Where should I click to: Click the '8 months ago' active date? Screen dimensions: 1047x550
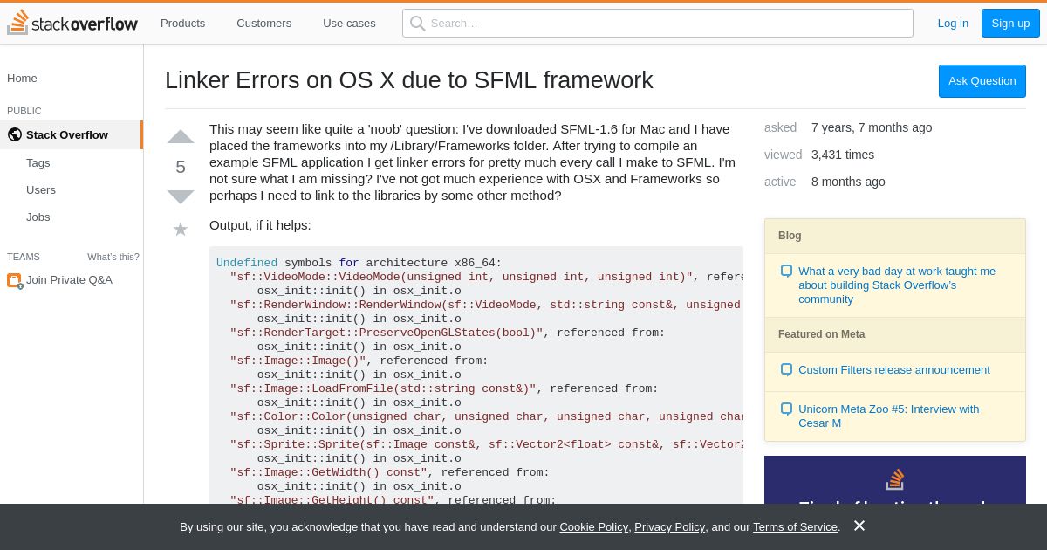click(848, 182)
